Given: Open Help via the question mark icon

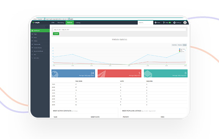Looking at the screenshot, I should pyautogui.click(x=164, y=23).
